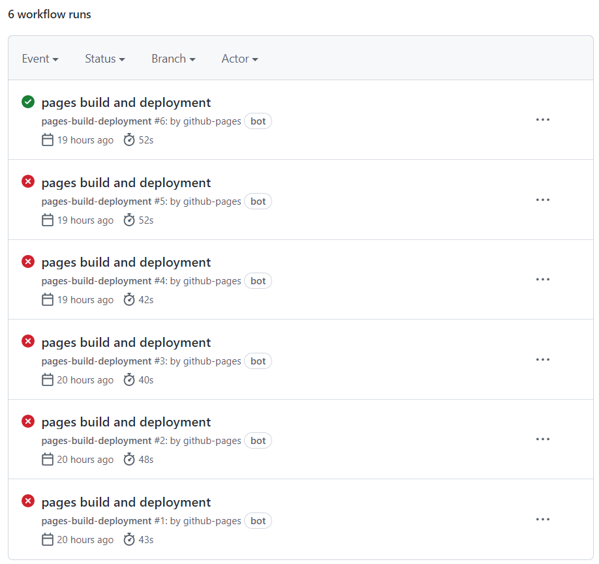Click the calendar icon for run #4
Viewport: 599px width, 564px height.
tap(48, 299)
